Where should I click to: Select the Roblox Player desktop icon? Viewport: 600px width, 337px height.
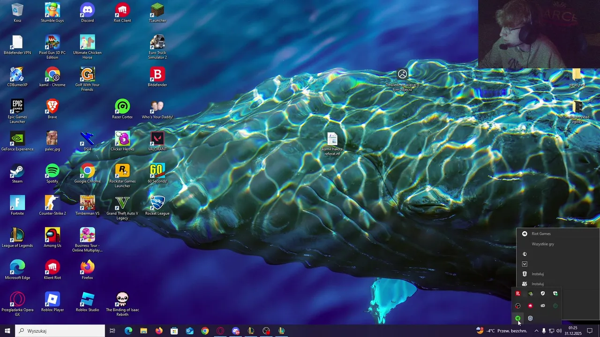pos(52,302)
